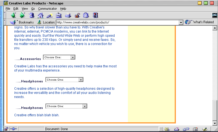Viewport: 218px width, 132px height.
Task: Open the Shop toolbar icon
Action: tap(86, 15)
